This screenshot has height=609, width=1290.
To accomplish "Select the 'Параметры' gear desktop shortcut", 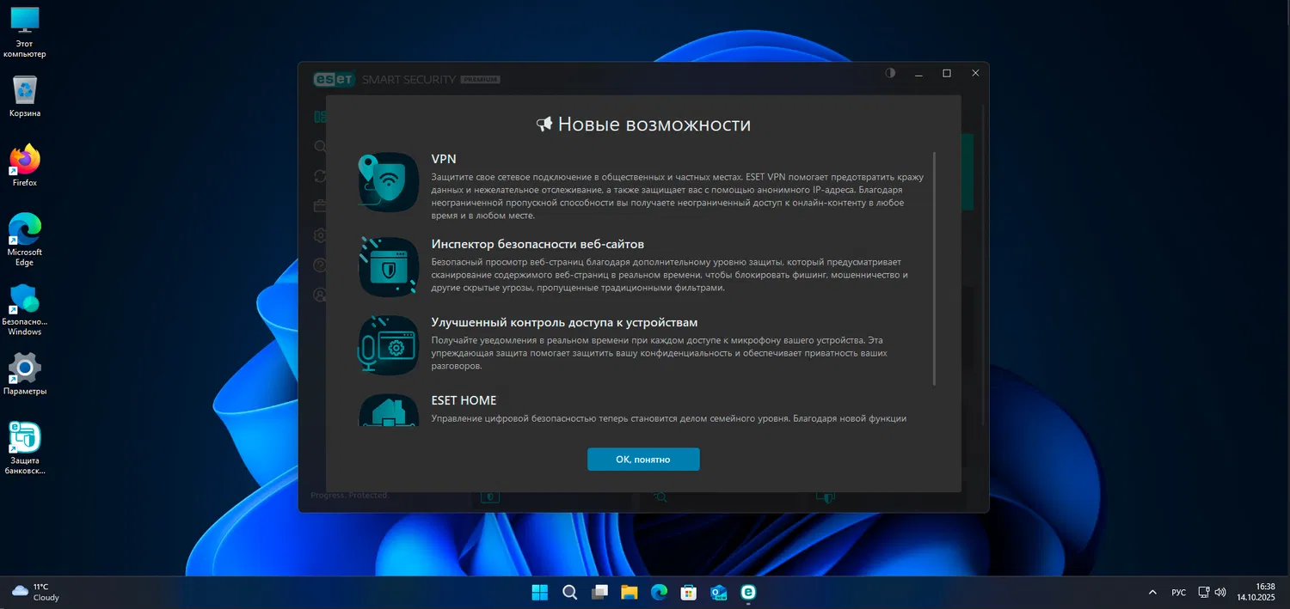I will pos(25,374).
